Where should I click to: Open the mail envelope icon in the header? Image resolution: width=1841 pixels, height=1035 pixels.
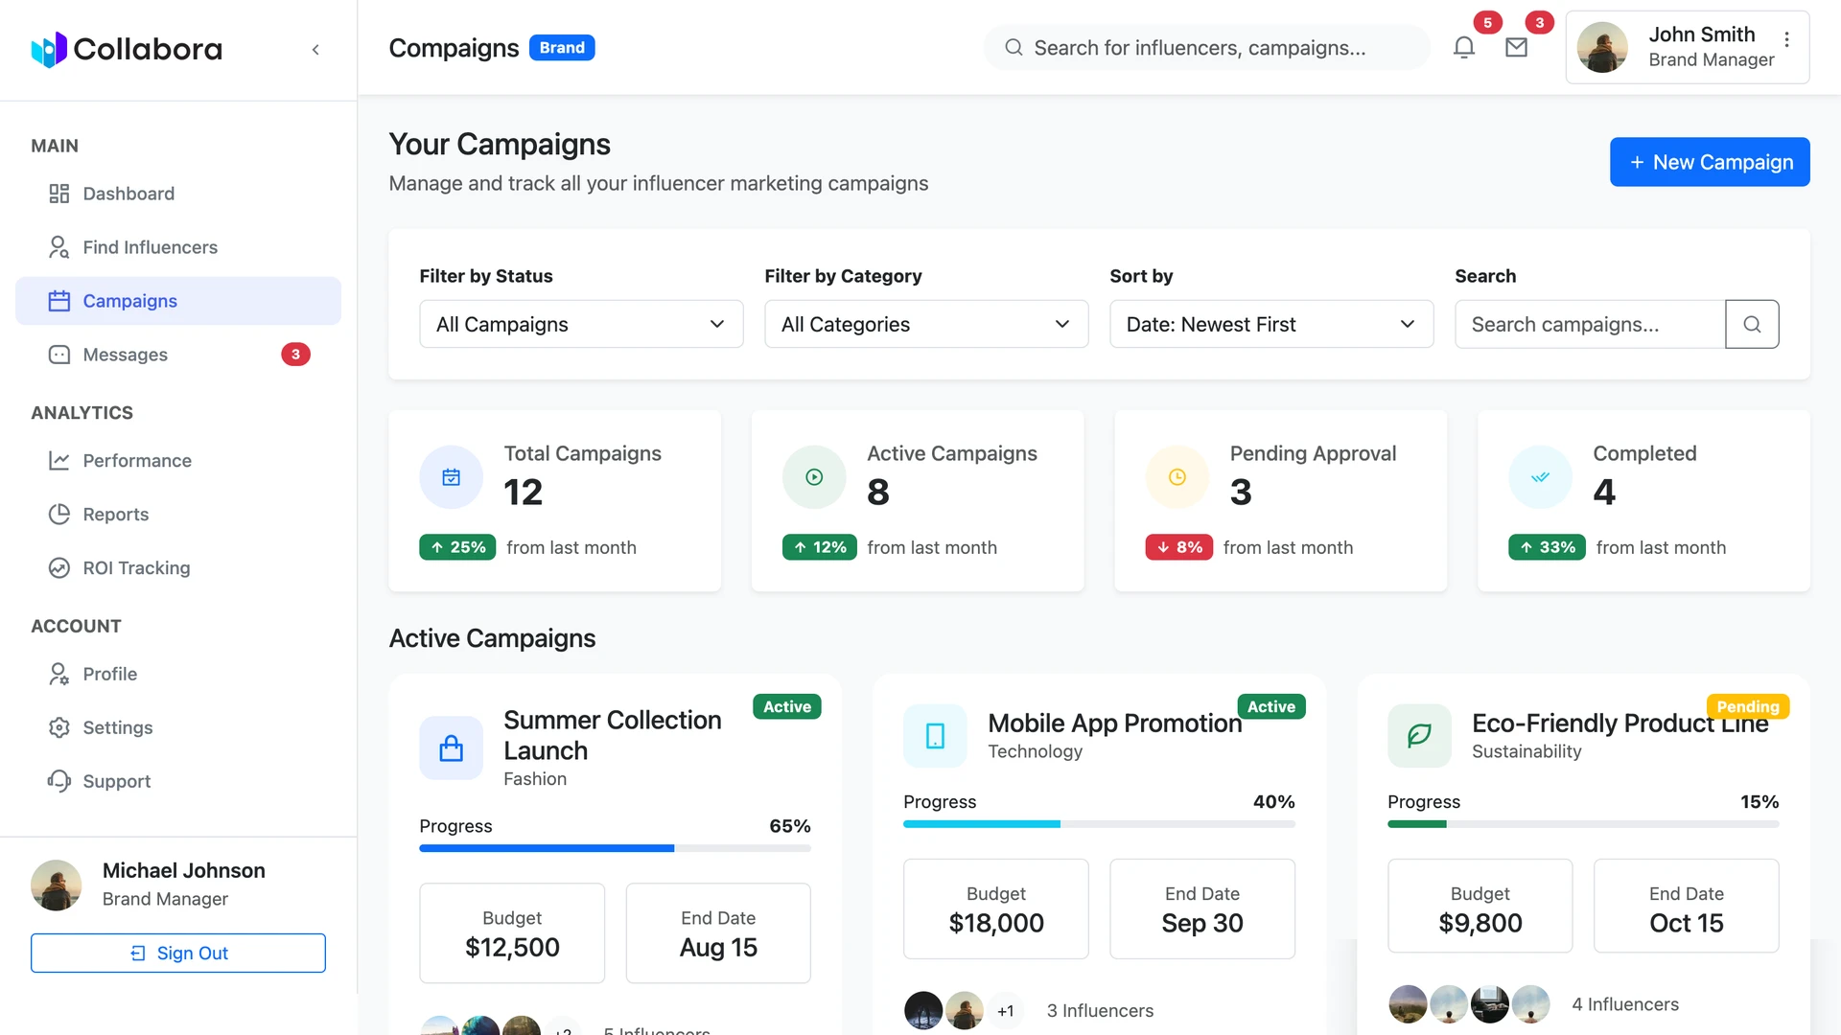click(x=1516, y=47)
